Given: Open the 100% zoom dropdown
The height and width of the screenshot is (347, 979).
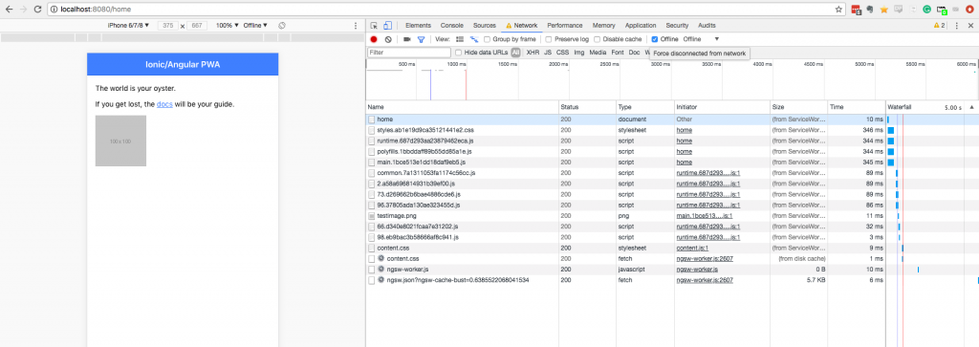Looking at the screenshot, I should (228, 26).
